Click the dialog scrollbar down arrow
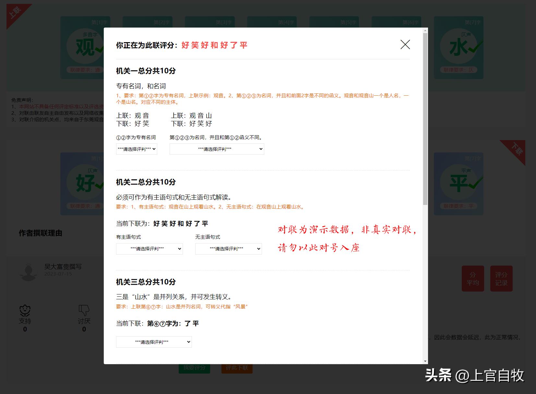 coord(425,361)
